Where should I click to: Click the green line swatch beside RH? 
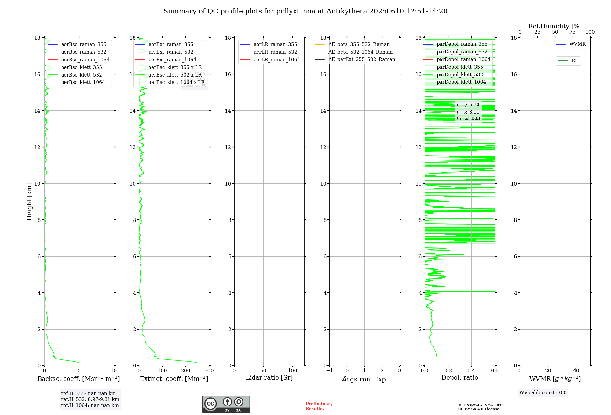pyautogui.click(x=563, y=61)
